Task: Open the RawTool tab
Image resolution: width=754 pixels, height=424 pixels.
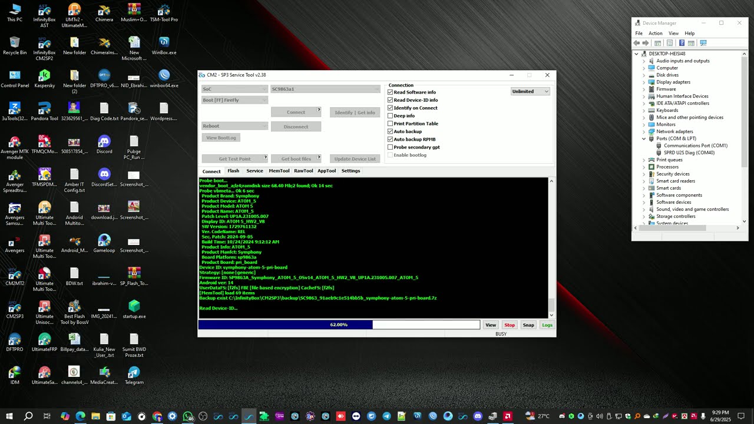Action: (303, 171)
